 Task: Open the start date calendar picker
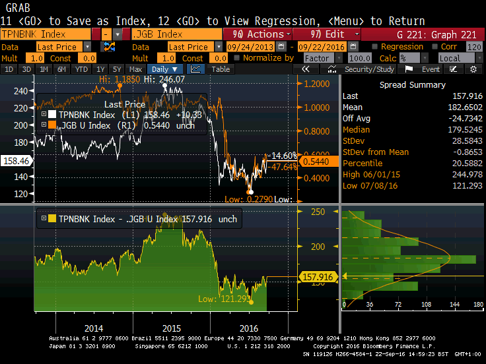click(x=281, y=47)
